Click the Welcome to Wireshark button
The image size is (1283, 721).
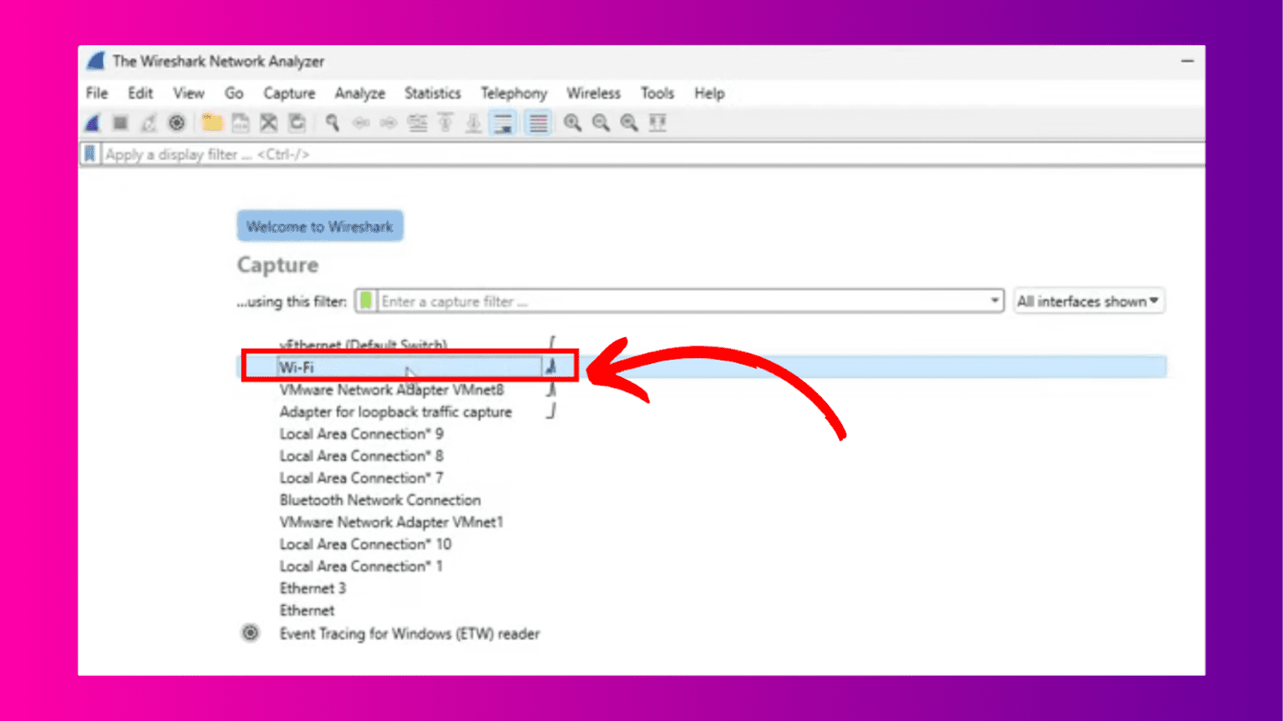tap(320, 225)
